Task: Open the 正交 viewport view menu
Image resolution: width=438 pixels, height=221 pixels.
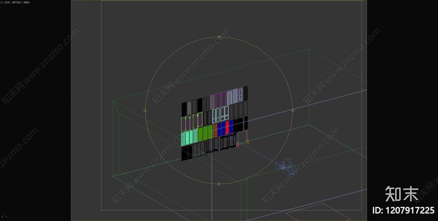Action: [x=8, y=2]
